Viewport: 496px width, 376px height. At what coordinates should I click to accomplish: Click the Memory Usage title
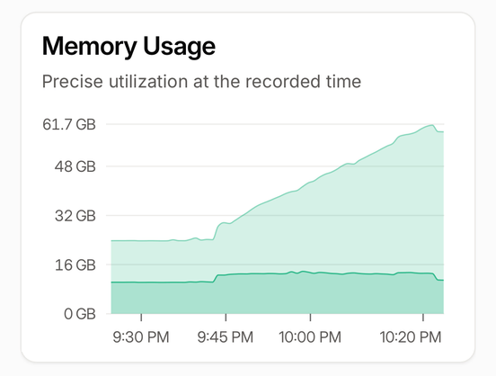pyautogui.click(x=128, y=46)
